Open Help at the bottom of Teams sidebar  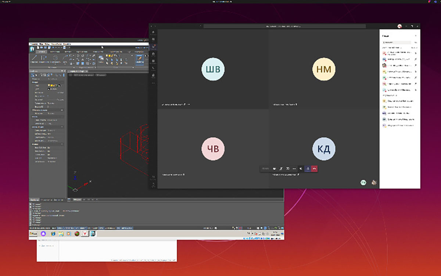click(x=153, y=185)
